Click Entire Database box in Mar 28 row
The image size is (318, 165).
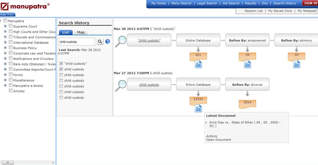click(x=198, y=40)
